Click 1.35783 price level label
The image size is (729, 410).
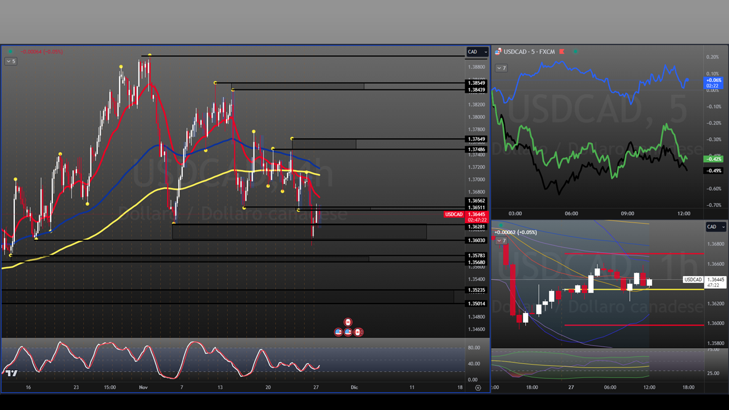[476, 256]
